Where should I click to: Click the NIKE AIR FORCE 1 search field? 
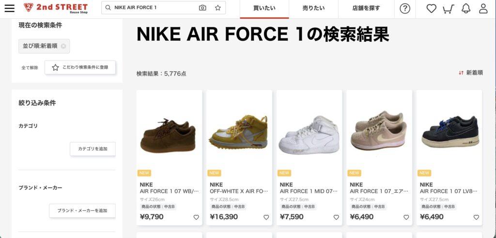point(155,8)
